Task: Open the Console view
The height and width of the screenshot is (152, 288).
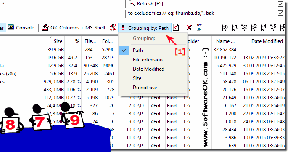Action: coord(21,28)
